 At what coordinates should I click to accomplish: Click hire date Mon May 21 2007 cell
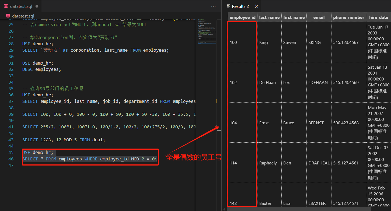pos(379,123)
